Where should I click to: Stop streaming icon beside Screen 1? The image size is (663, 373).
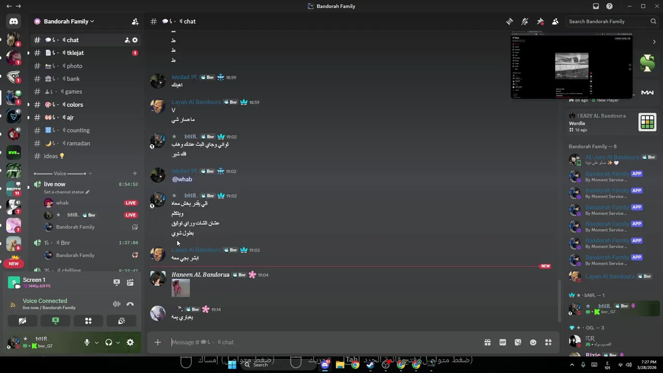pyautogui.click(x=117, y=282)
